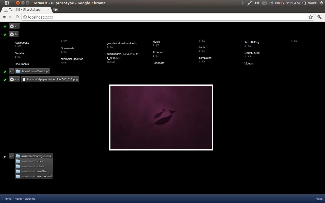Click the folder icon of the baobab suggestion

[x=18, y=166]
